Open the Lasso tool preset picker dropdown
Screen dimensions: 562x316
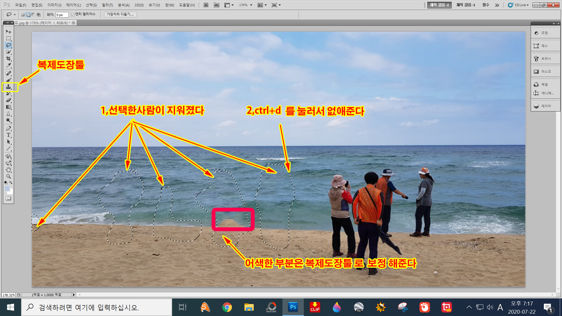[x=15, y=15]
